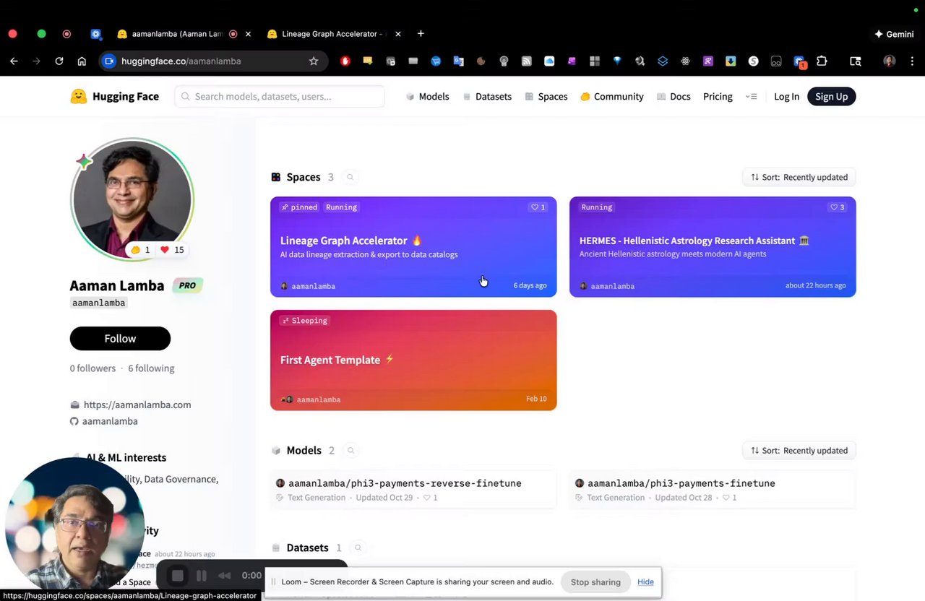The width and height of the screenshot is (925, 601).
Task: Open the search icon next to Datasets 1
Action: coord(358,548)
